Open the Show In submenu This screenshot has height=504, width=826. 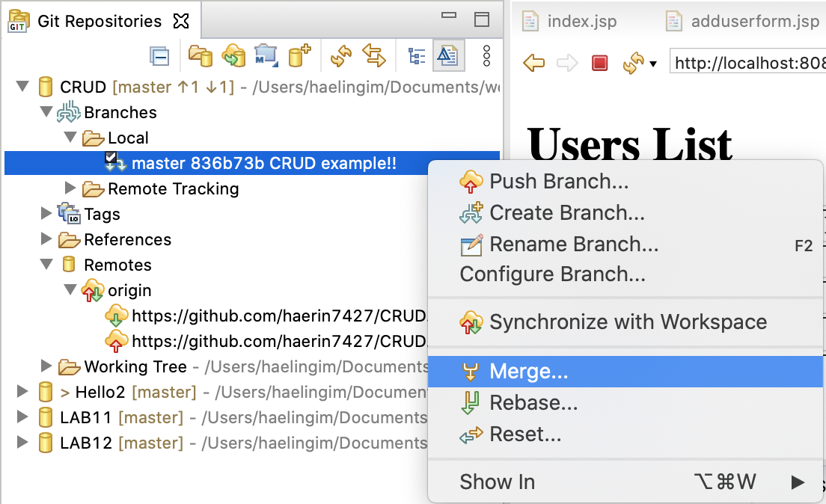tap(625, 482)
